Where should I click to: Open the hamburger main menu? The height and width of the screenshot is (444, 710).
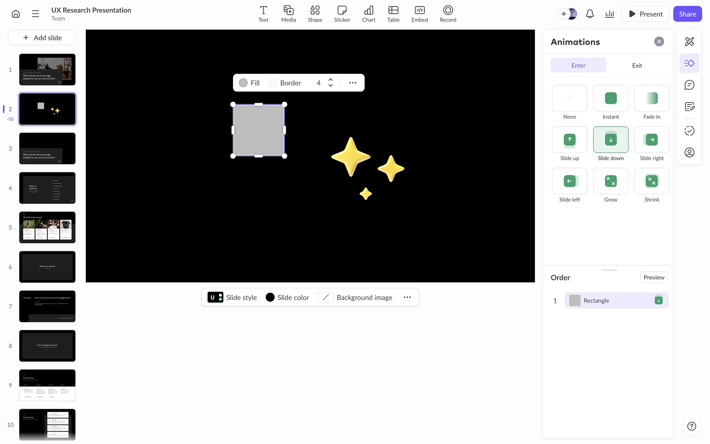click(35, 14)
